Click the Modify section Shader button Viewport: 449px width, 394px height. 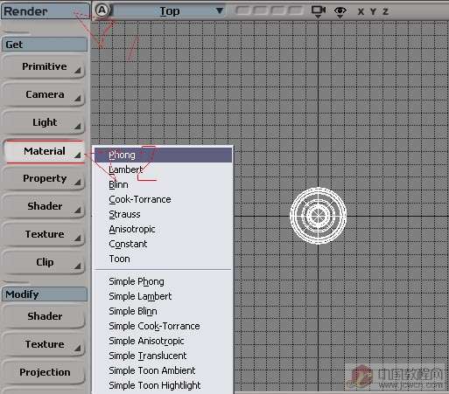click(44, 316)
